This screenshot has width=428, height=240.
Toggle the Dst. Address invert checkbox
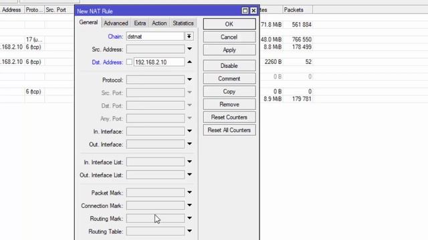129,62
